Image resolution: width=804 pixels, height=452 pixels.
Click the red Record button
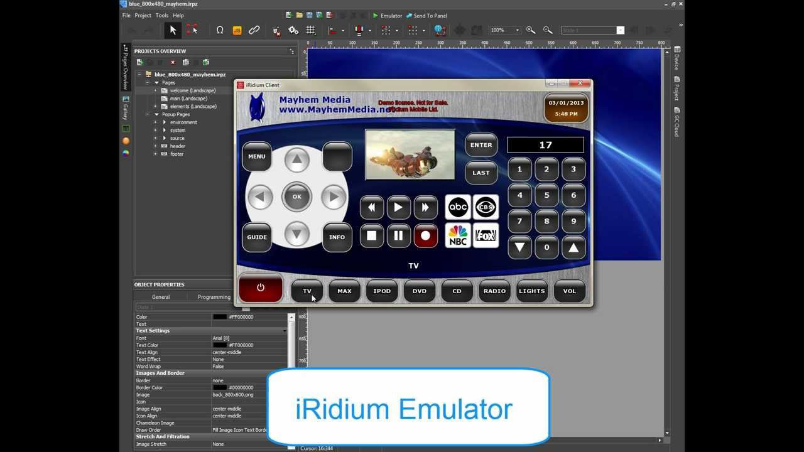(x=425, y=236)
